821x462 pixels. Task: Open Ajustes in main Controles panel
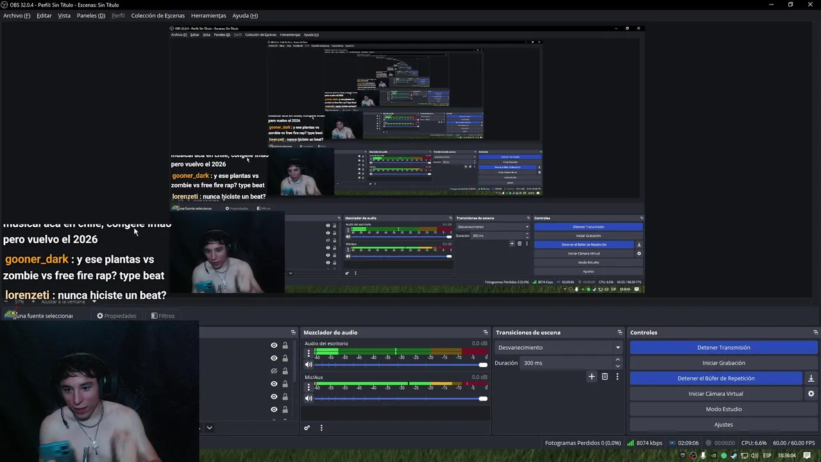[x=724, y=424]
